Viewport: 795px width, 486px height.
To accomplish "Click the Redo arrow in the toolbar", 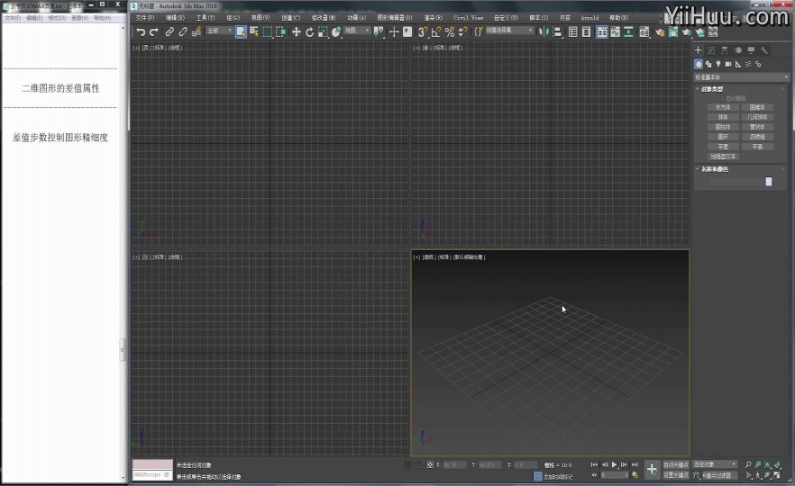I will click(154, 31).
